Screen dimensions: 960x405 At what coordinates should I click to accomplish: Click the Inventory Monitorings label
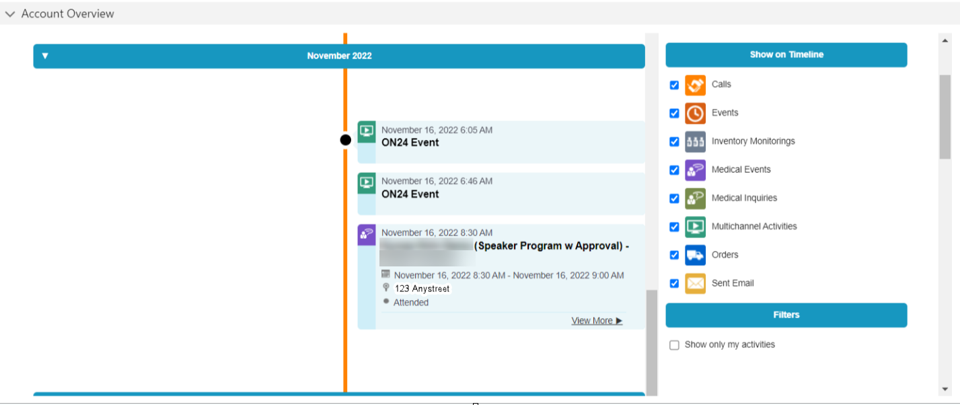pos(753,141)
